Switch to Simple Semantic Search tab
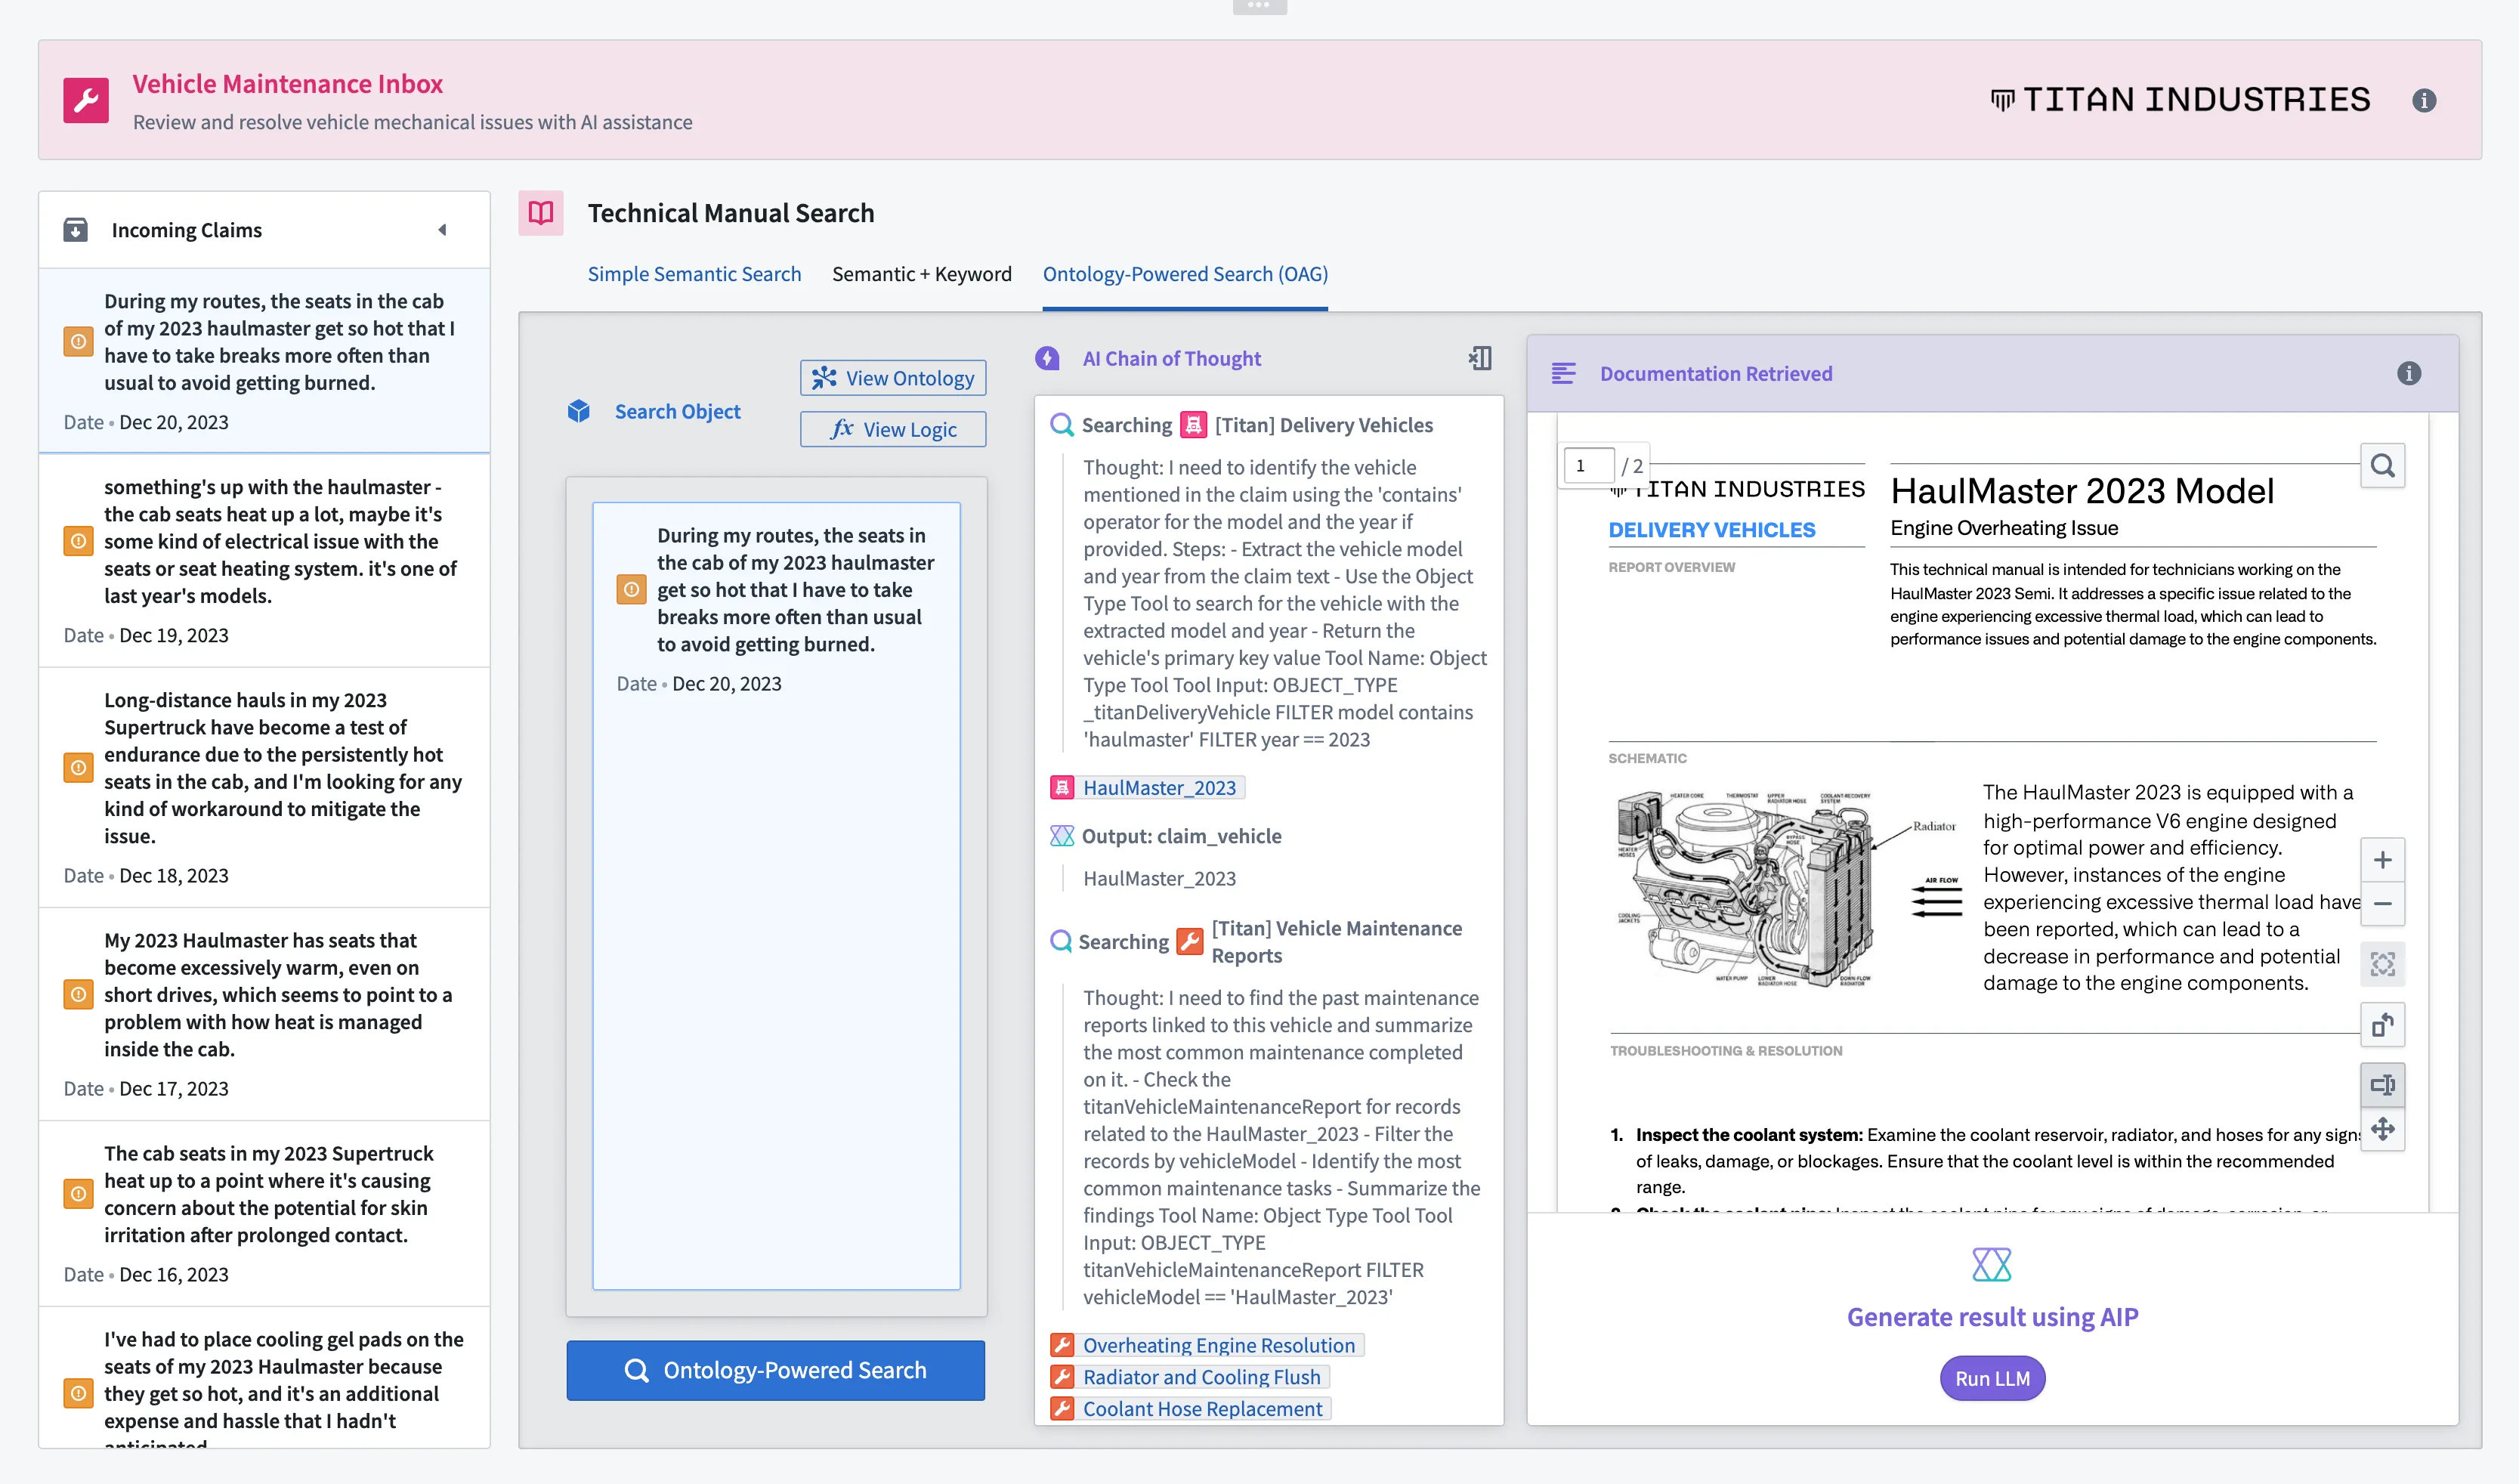This screenshot has height=1484, width=2519. click(694, 274)
